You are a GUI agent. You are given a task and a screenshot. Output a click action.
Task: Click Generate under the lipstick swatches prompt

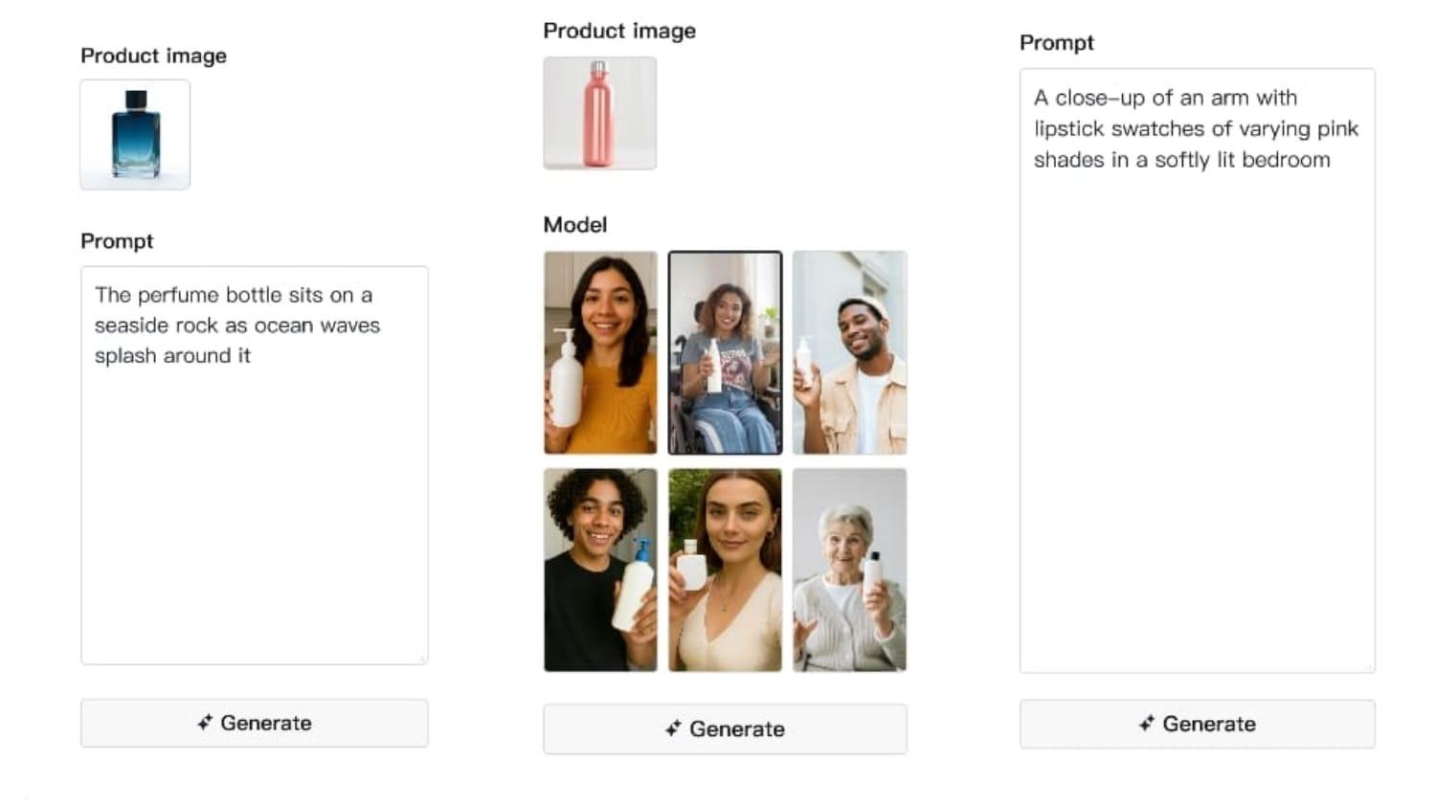[x=1197, y=724]
